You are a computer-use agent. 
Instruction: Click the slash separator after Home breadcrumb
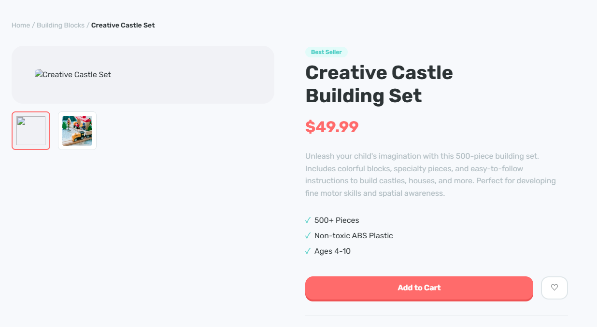(33, 25)
